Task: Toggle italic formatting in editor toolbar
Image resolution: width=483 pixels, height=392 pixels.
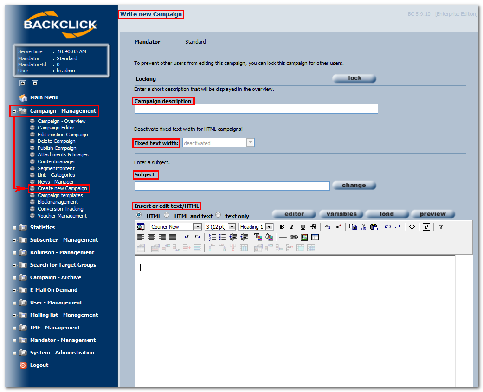Action: (x=292, y=227)
